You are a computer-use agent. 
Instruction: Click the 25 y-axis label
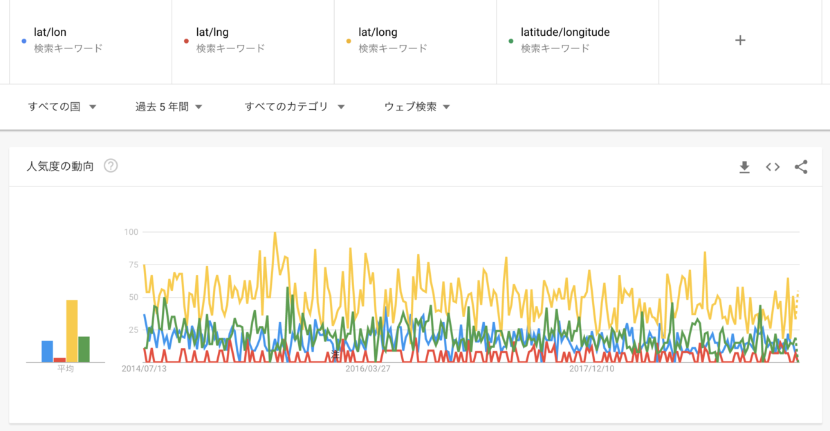(133, 330)
